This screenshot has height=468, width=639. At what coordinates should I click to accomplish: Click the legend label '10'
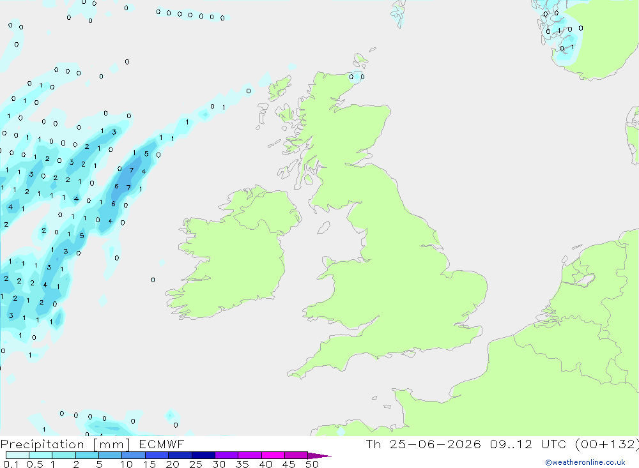pyautogui.click(x=127, y=464)
